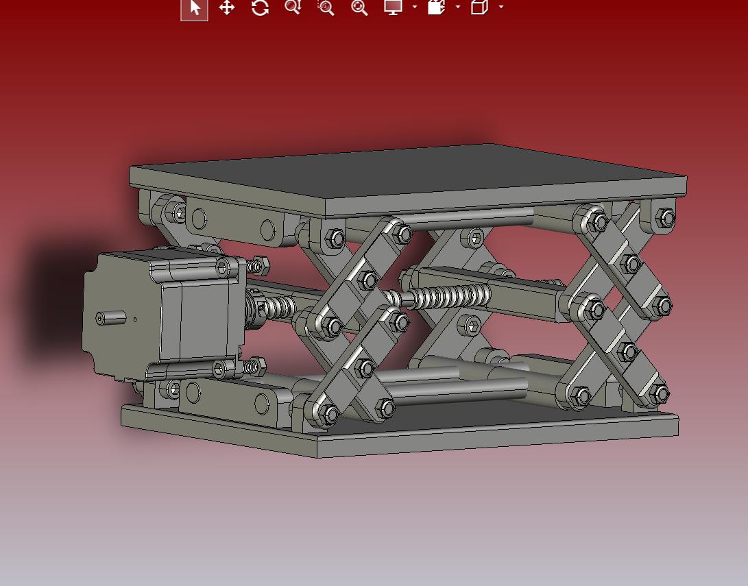Click the Zoom in/out magnifier tool
Screen dimensions: 748x586
(293, 8)
